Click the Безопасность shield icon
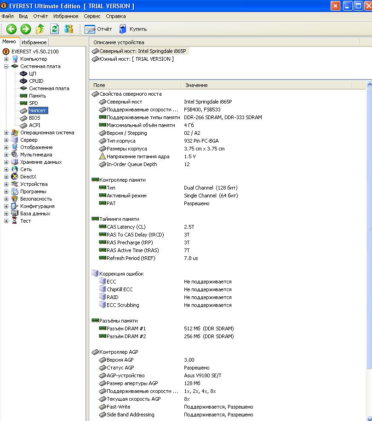 (x=15, y=199)
